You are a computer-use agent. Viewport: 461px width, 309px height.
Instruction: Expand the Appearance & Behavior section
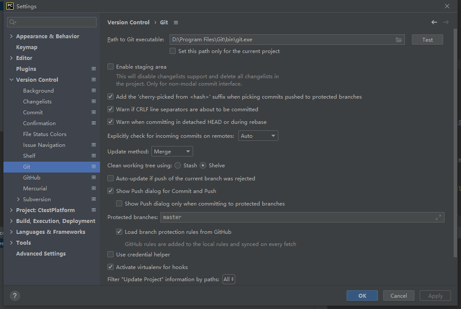click(11, 37)
